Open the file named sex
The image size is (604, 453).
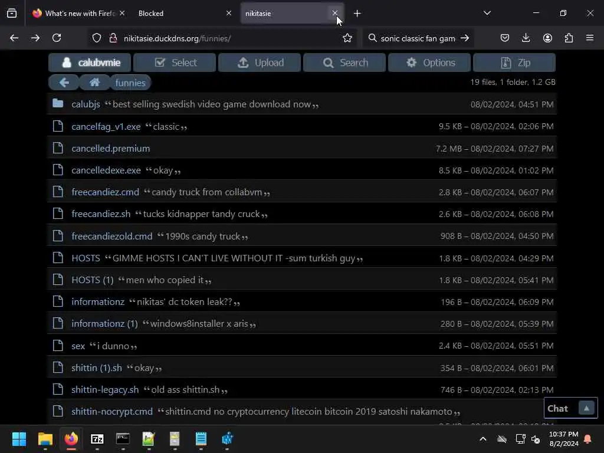78,346
